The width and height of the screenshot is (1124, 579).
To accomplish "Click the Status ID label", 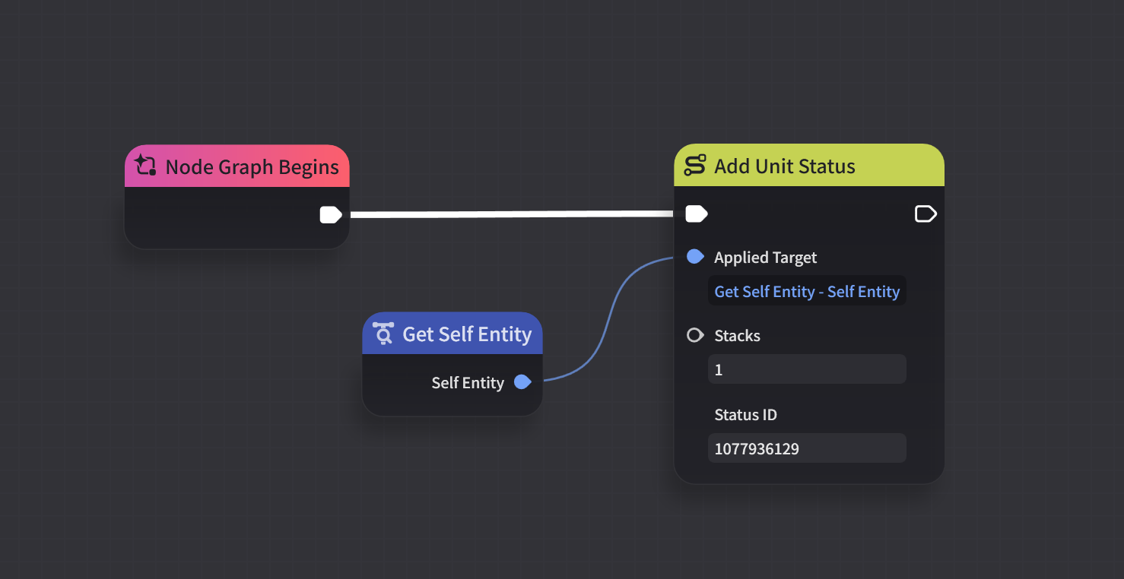I will tap(745, 415).
